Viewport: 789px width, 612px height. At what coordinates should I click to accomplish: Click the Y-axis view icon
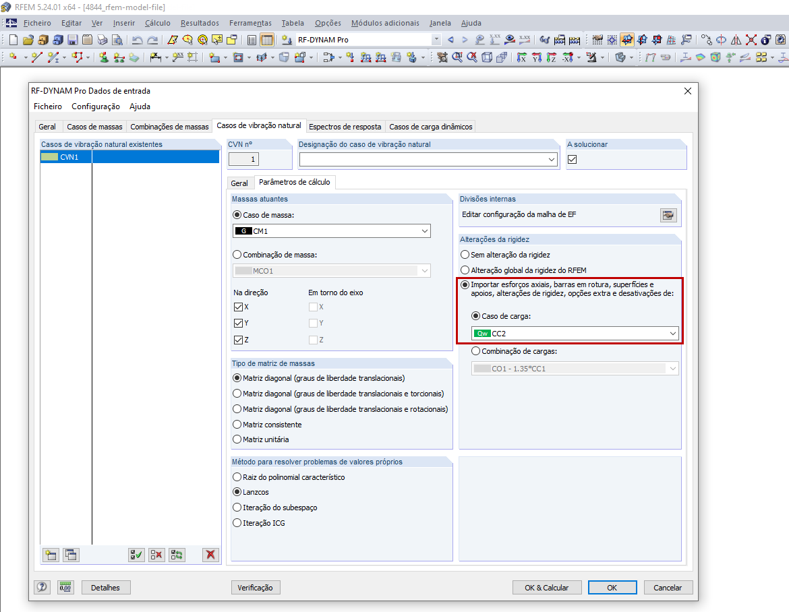(x=536, y=57)
